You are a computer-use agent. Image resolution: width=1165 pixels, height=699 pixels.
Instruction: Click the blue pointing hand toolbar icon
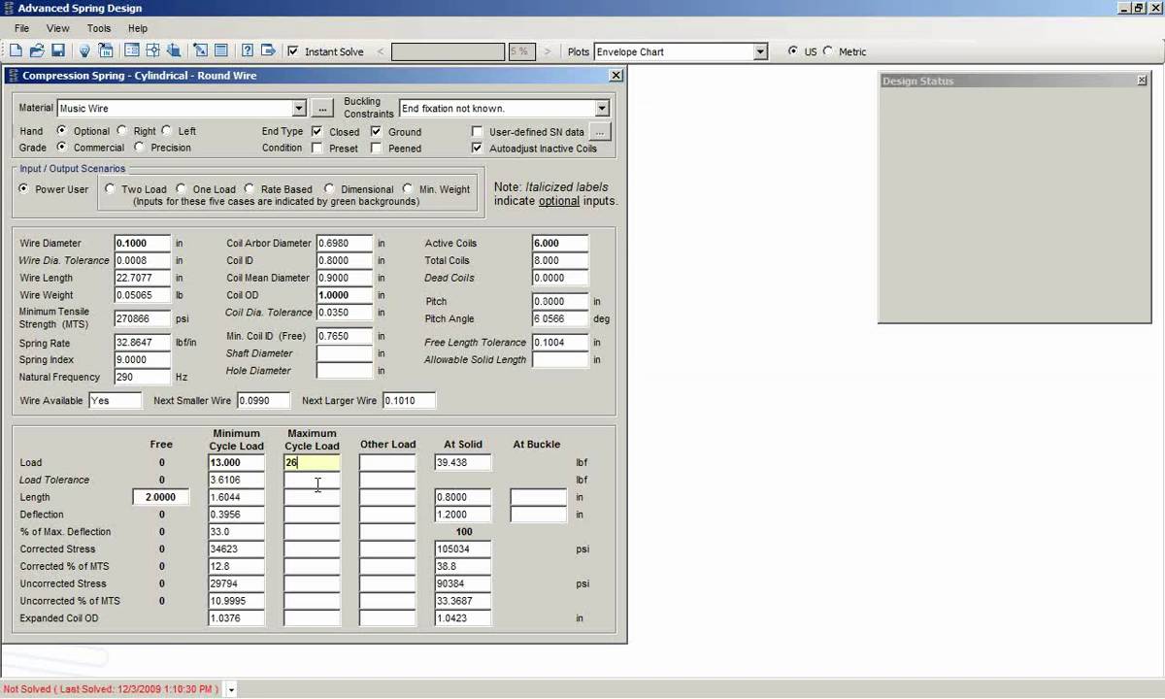click(x=174, y=51)
